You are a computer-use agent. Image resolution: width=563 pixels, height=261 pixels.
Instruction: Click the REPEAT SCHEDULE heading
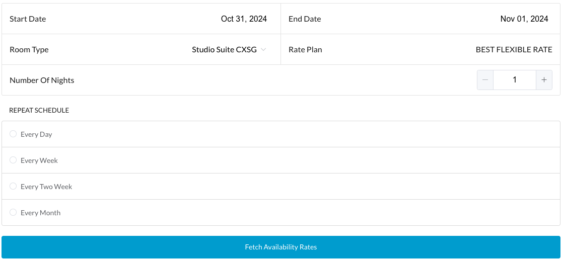[39, 110]
